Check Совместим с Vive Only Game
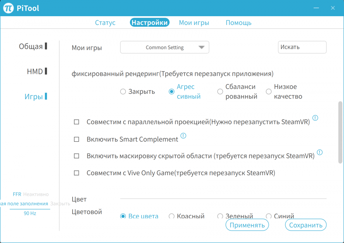The width and height of the screenshot is (344, 243). tap(76, 173)
